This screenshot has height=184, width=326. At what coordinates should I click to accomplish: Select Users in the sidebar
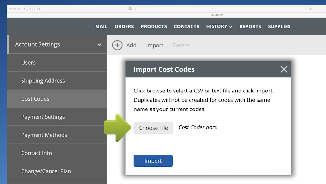click(x=57, y=63)
